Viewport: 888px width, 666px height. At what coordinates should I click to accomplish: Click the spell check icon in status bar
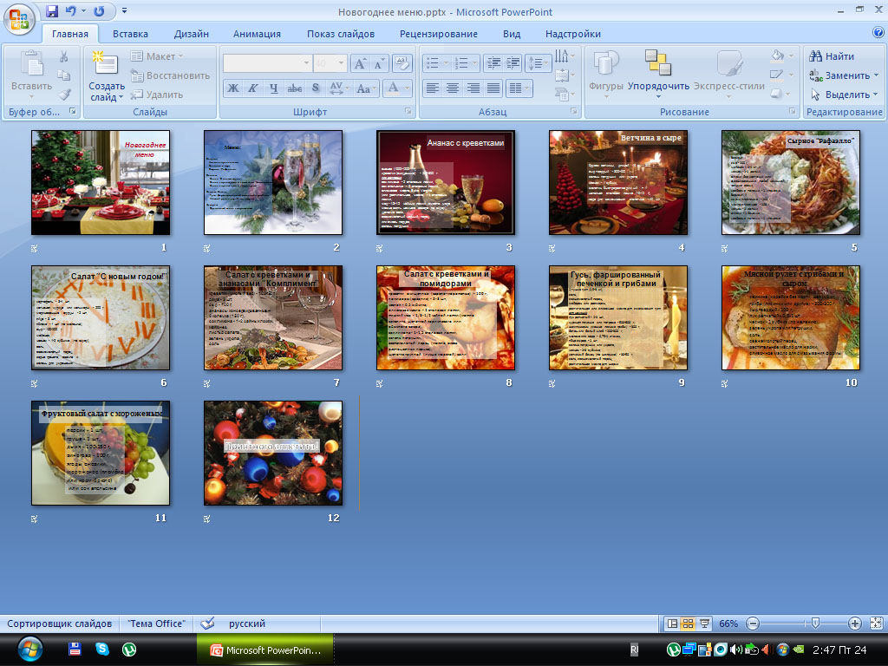(207, 624)
